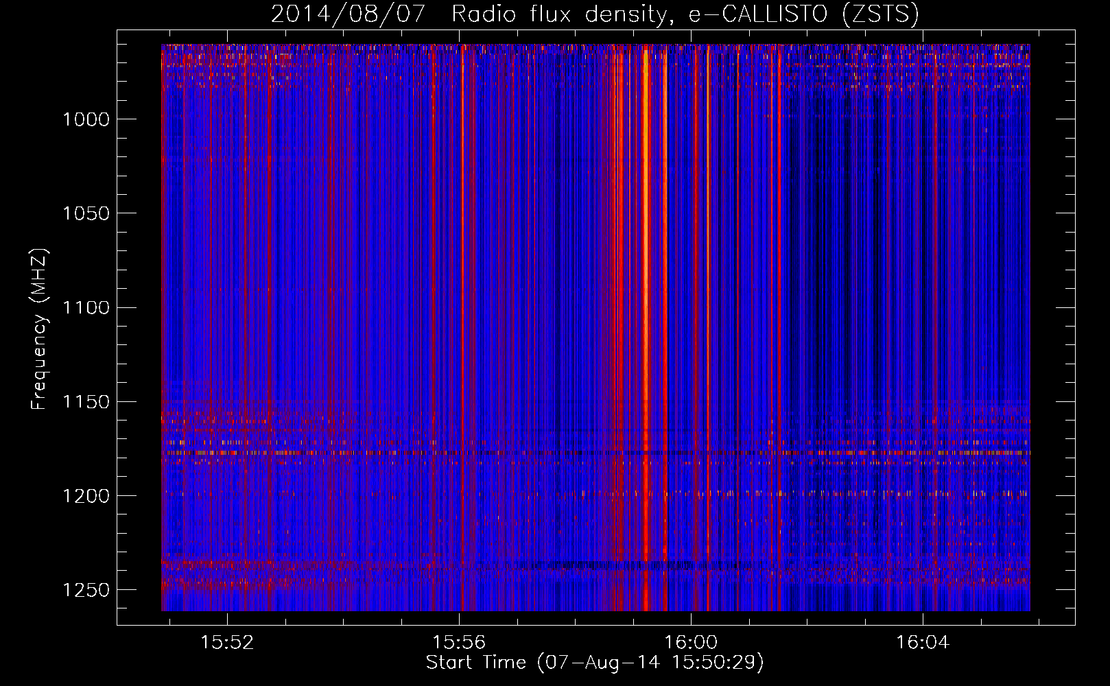Click the 16:04 time tick label
The image size is (1110, 686).
point(923,642)
